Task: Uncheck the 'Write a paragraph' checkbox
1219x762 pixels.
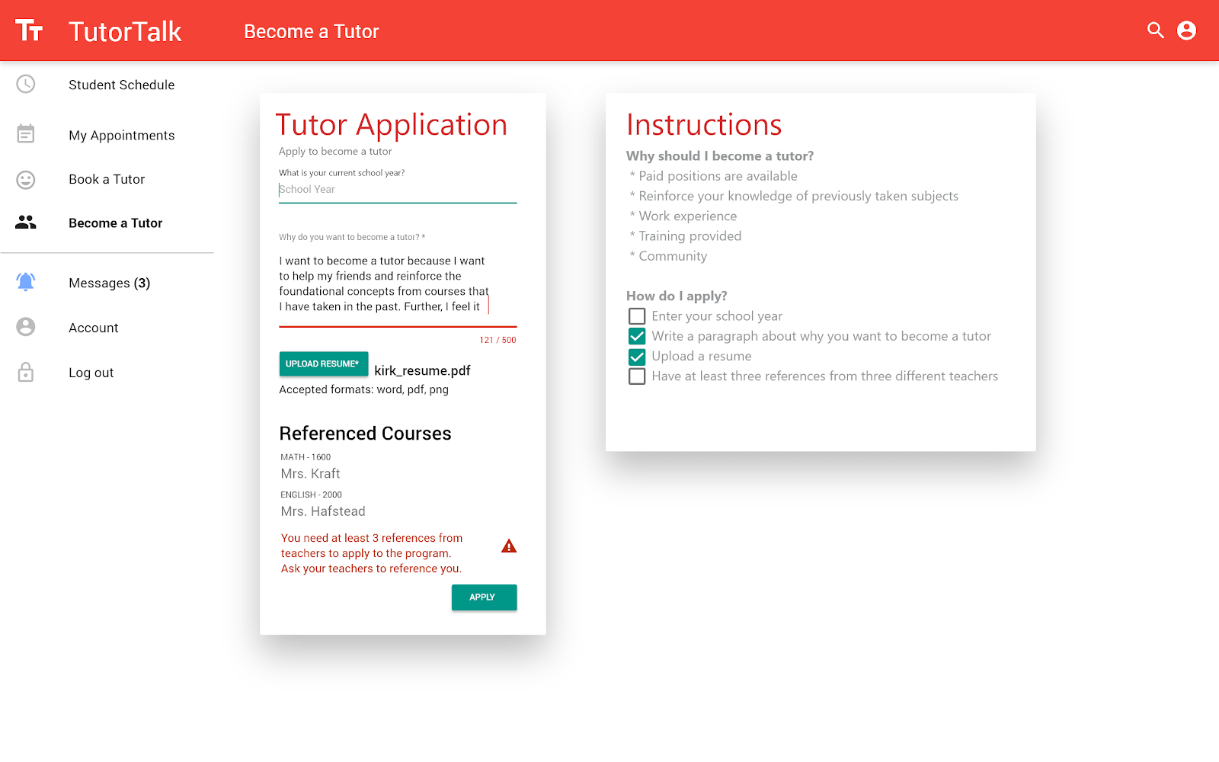Action: pos(637,336)
